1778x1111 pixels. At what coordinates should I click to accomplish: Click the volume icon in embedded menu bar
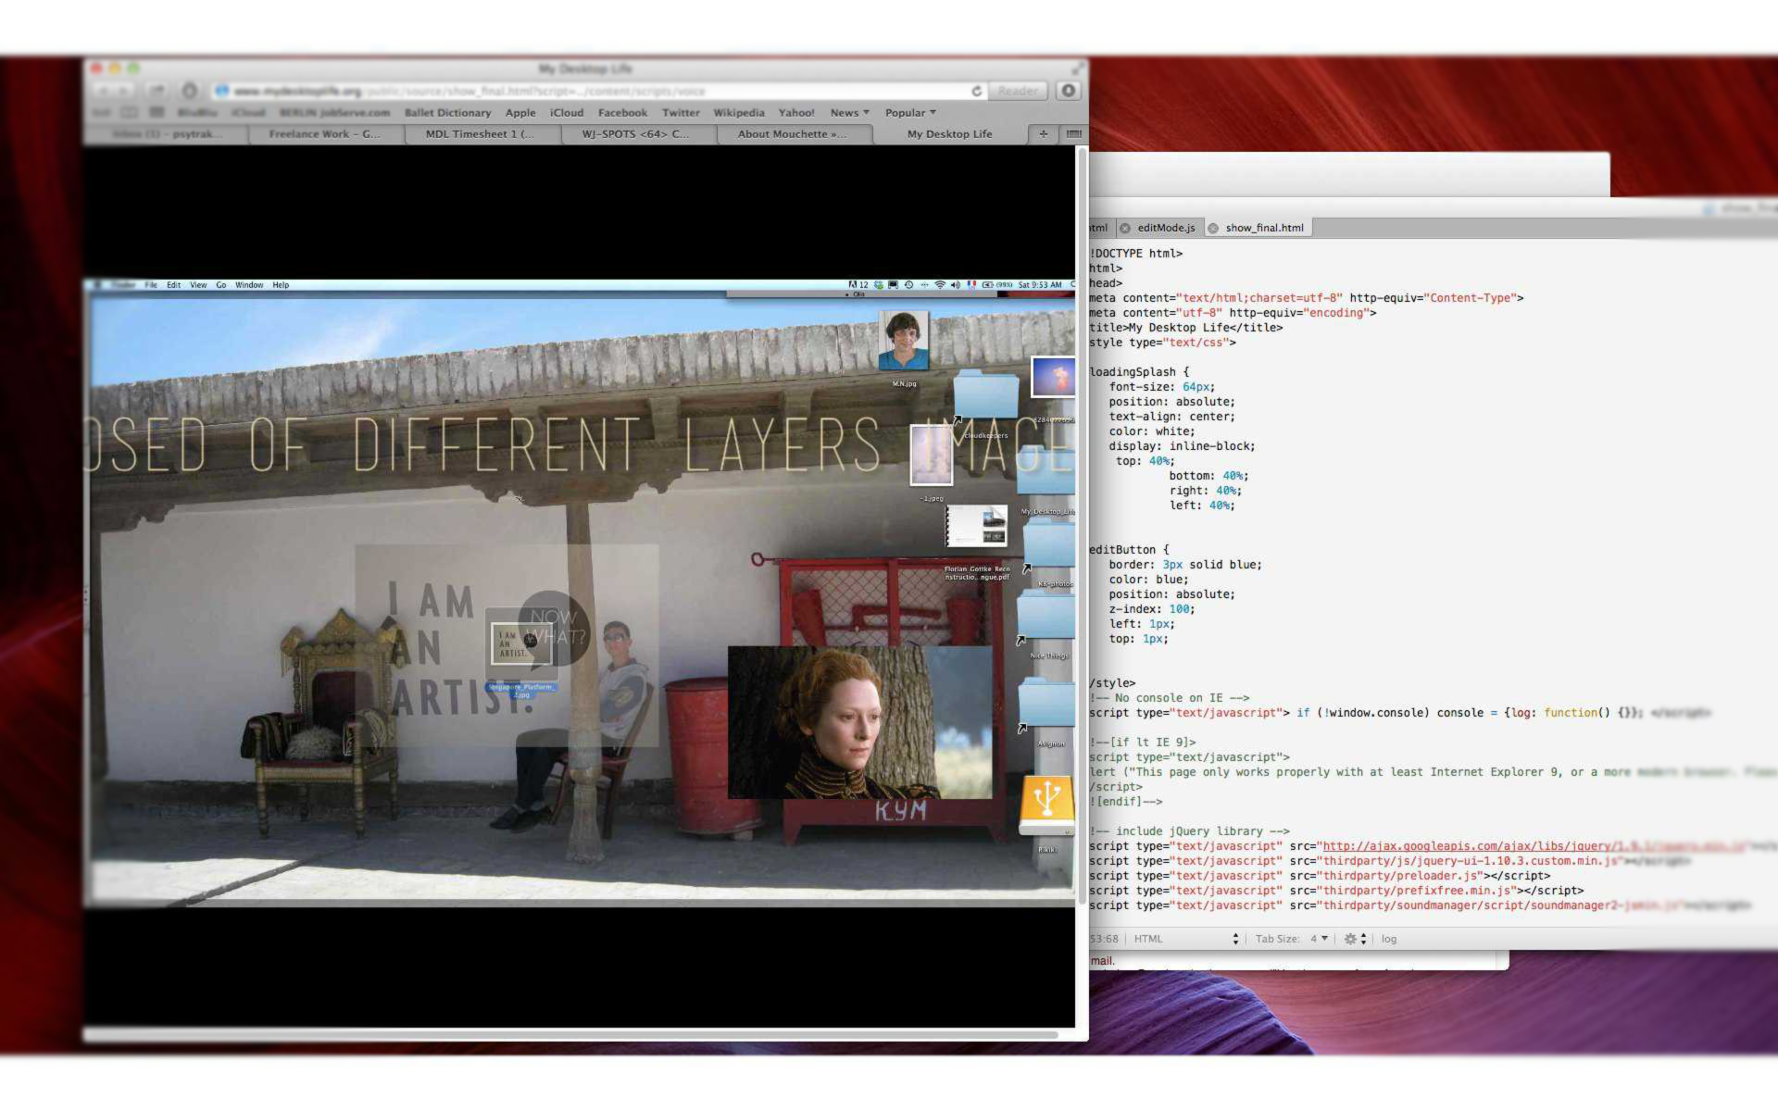click(956, 285)
